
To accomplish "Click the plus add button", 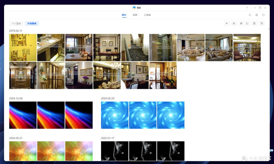I will tap(227, 23).
